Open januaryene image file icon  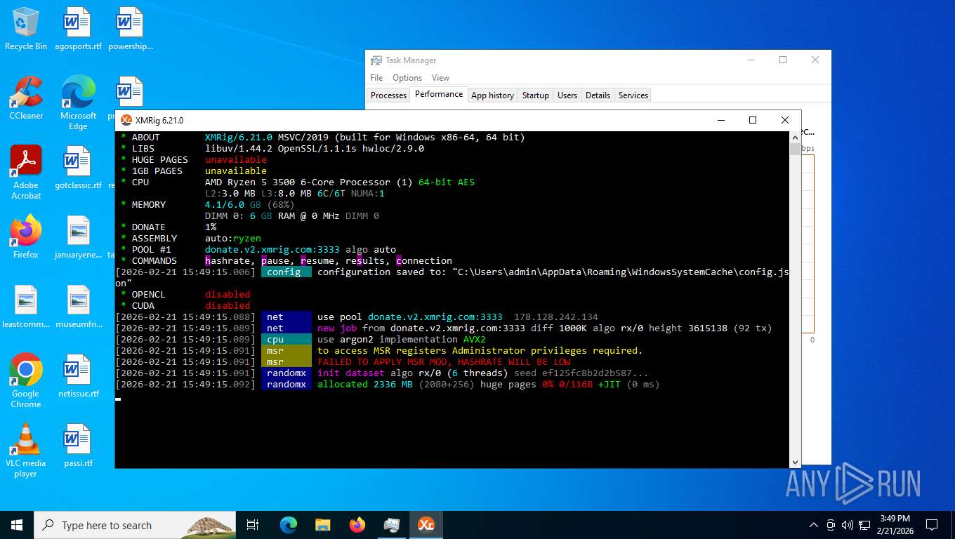(x=78, y=237)
